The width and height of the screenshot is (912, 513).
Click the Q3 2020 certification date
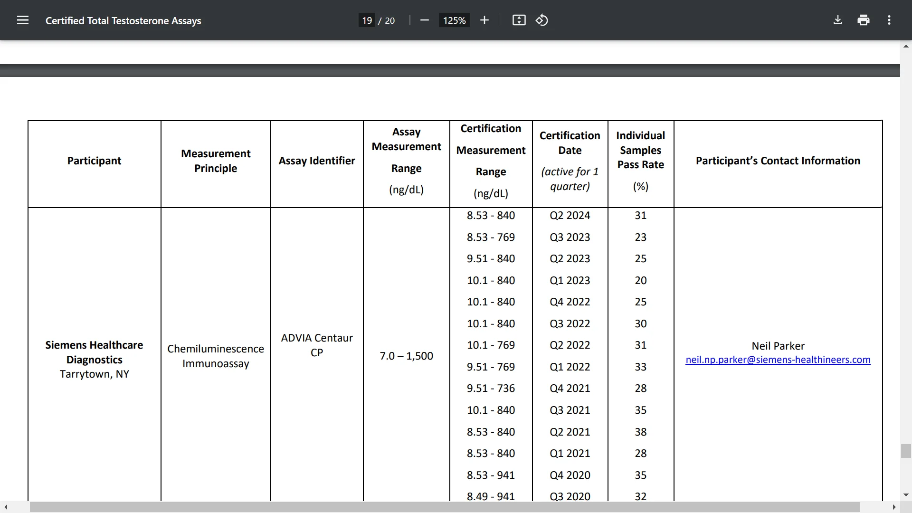[570, 496]
